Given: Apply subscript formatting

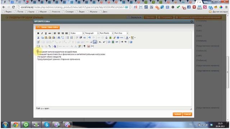Looking at the screenshot, I should (x=100, y=42).
